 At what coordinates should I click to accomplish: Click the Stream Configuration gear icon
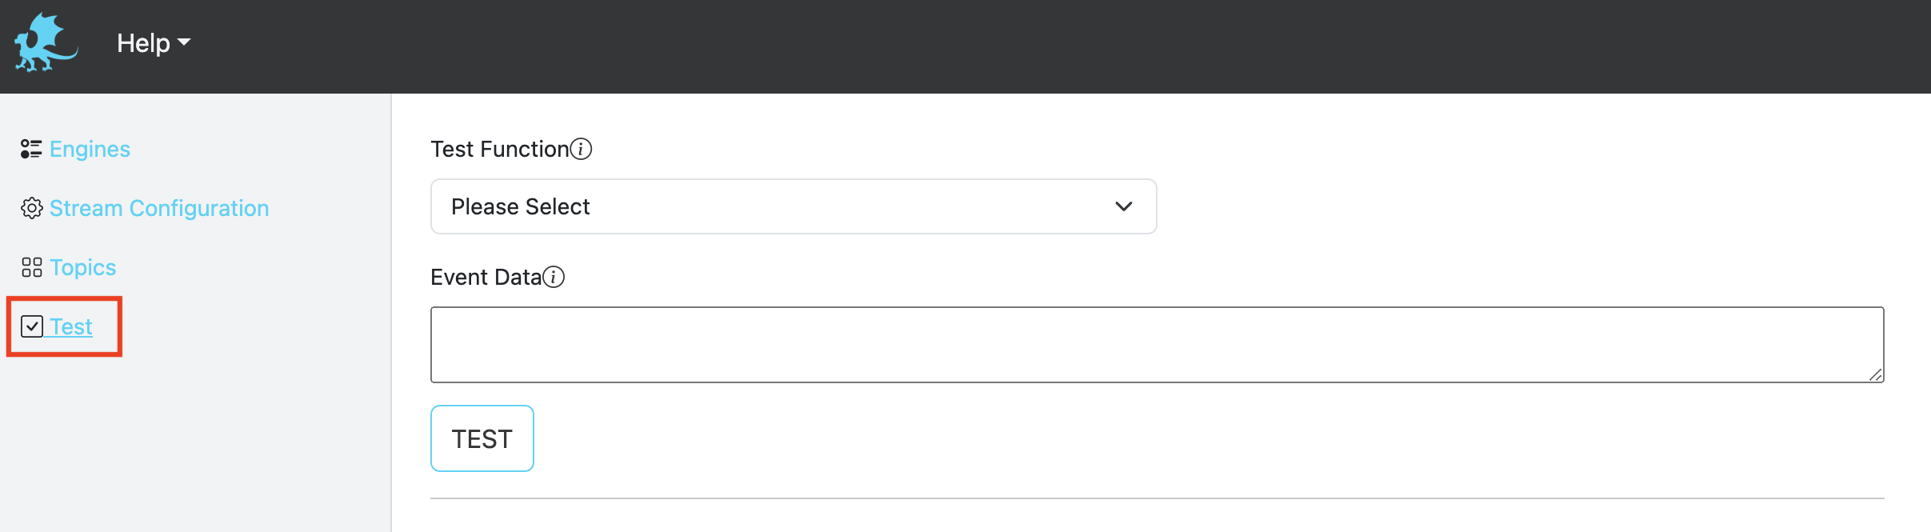click(31, 208)
